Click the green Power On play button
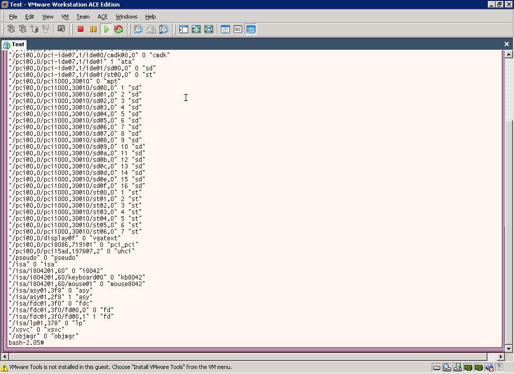The width and height of the screenshot is (514, 374). [x=106, y=30]
